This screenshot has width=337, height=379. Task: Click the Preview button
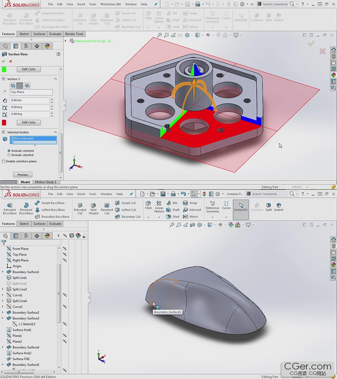pos(23,175)
